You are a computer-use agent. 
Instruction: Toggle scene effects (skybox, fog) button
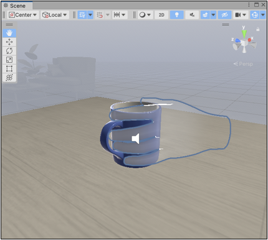click(205, 15)
